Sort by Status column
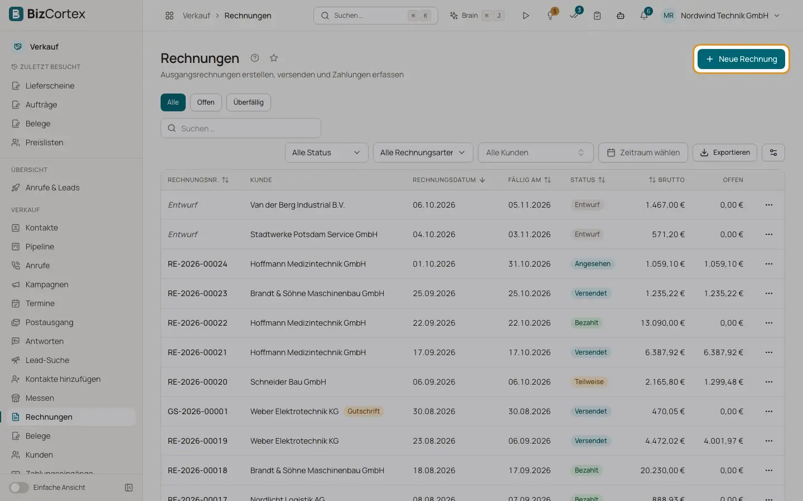Screen dimensions: 803x501 tap(588, 180)
